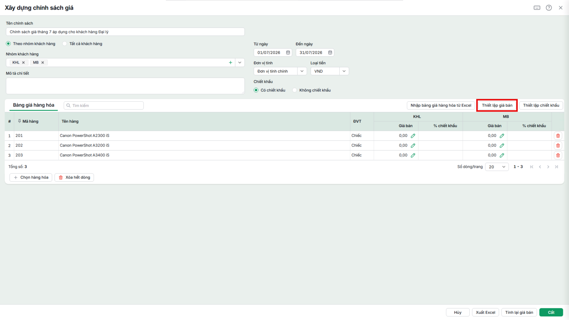
Task: Click the KHL group column header
Action: (x=418, y=117)
